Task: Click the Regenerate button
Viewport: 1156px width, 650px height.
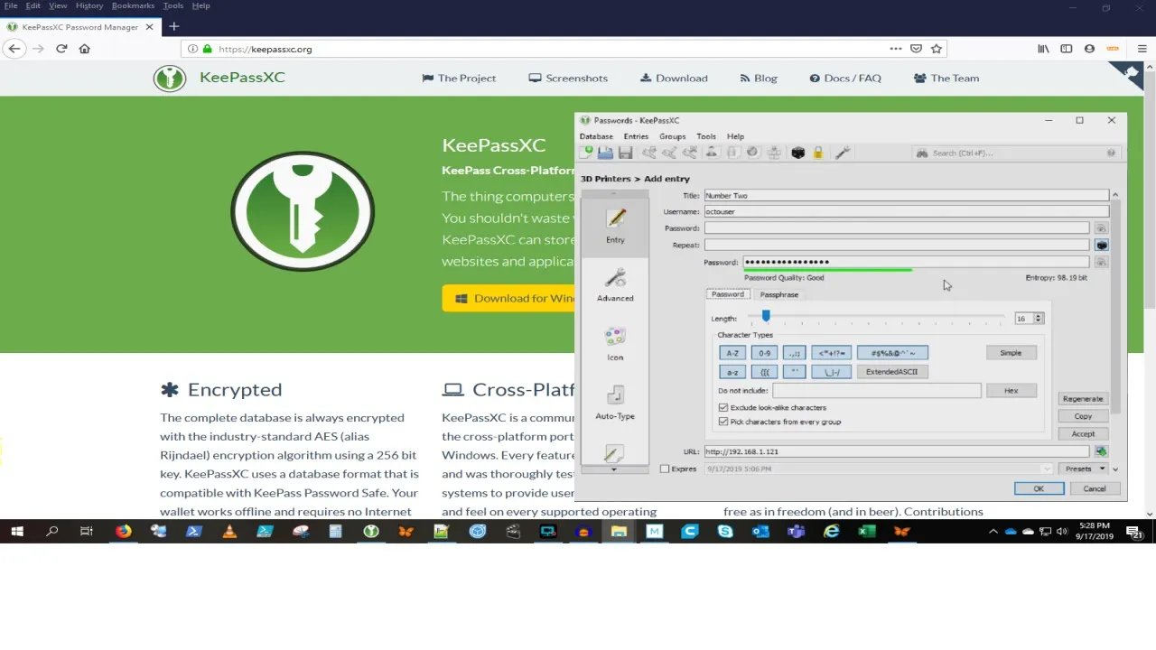Action: pos(1083,399)
